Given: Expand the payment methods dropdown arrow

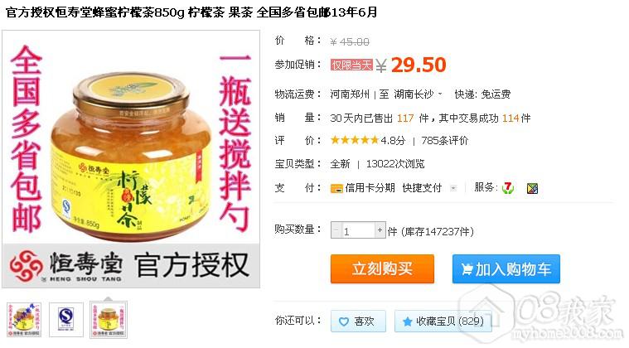Looking at the screenshot, I should tap(453, 187).
